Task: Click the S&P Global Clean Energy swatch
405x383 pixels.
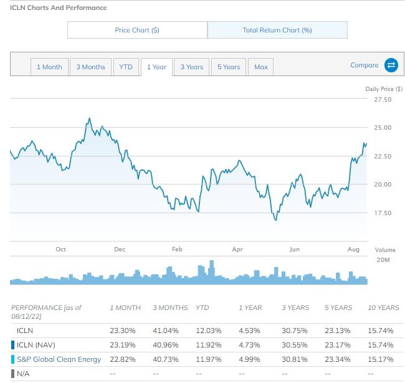Action: (x=12, y=357)
